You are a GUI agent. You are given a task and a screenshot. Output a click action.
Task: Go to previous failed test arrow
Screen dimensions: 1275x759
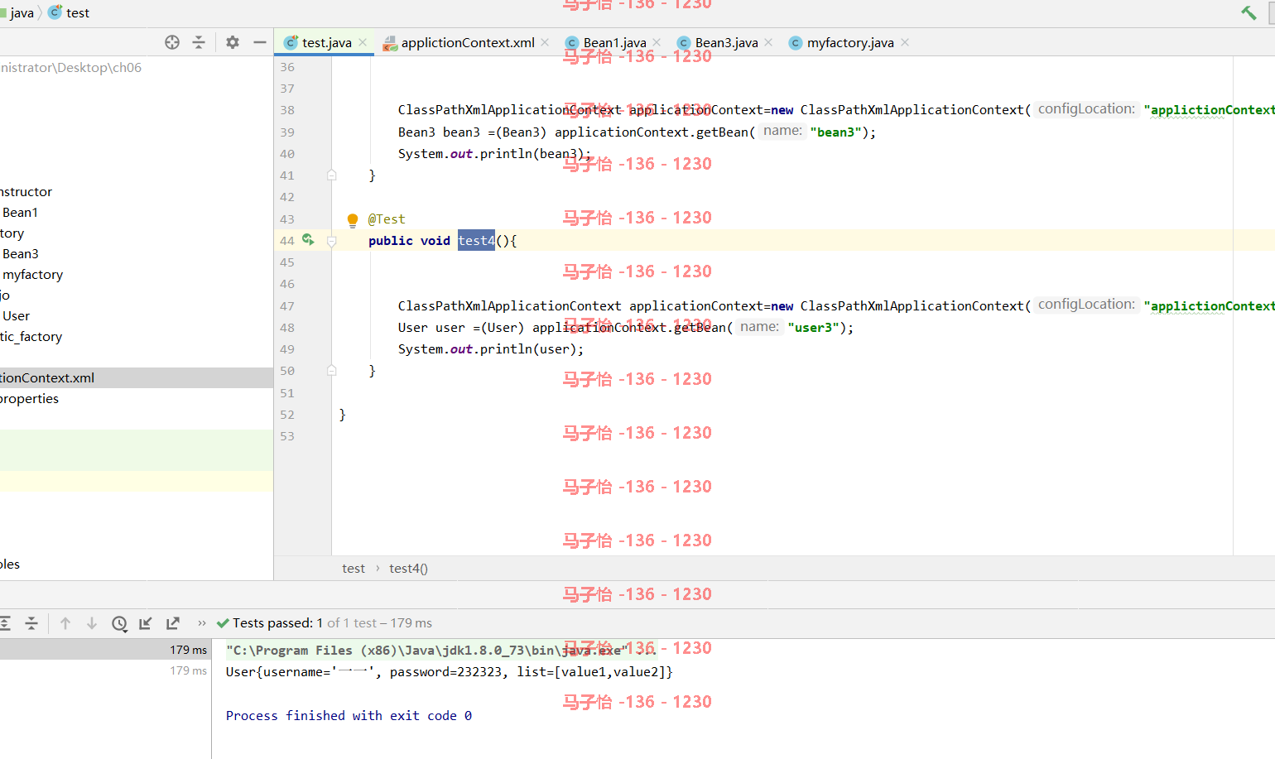pos(65,623)
